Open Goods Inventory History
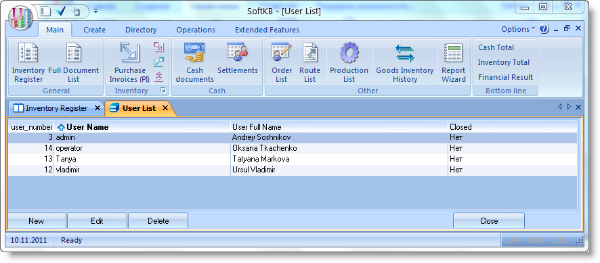This screenshot has width=600, height=263. point(404,62)
